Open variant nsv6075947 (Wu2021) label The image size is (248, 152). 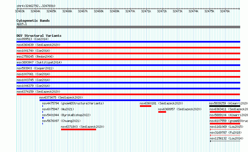point(58,109)
